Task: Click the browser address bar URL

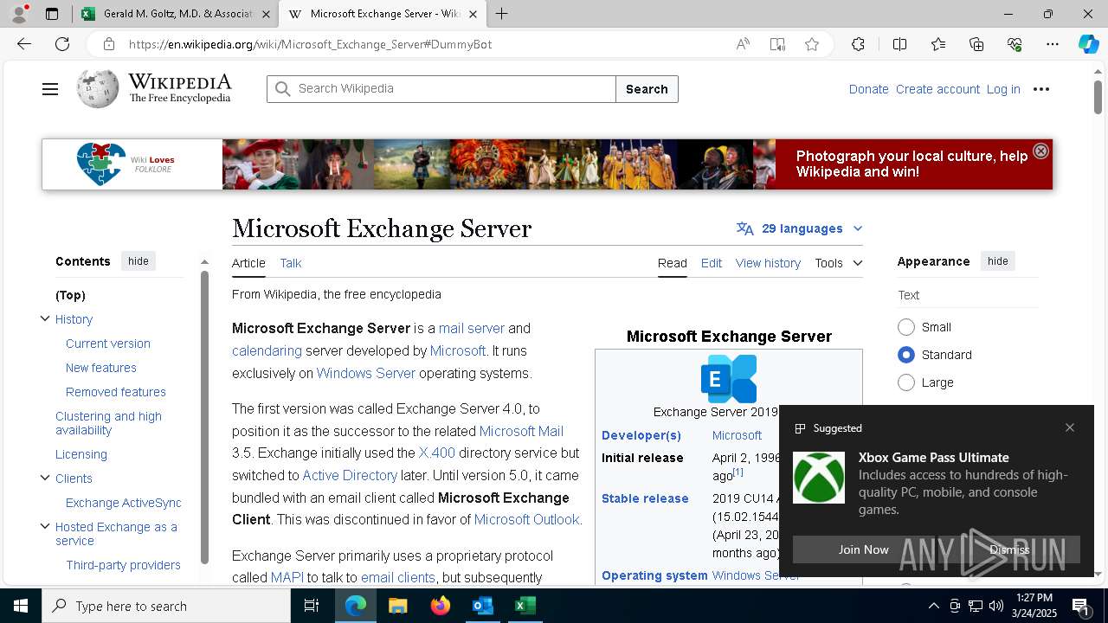Action: (x=310, y=44)
